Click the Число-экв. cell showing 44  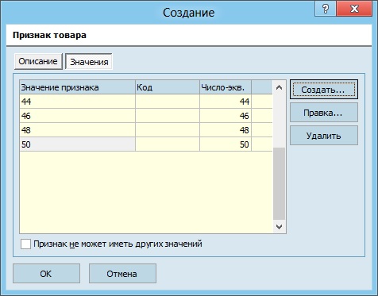tap(226, 102)
